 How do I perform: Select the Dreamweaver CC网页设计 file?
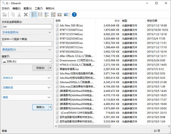(77, 60)
